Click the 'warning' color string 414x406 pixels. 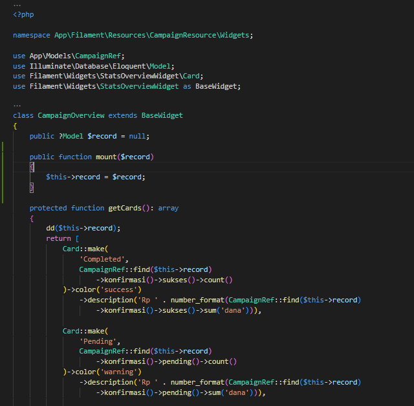(118, 372)
